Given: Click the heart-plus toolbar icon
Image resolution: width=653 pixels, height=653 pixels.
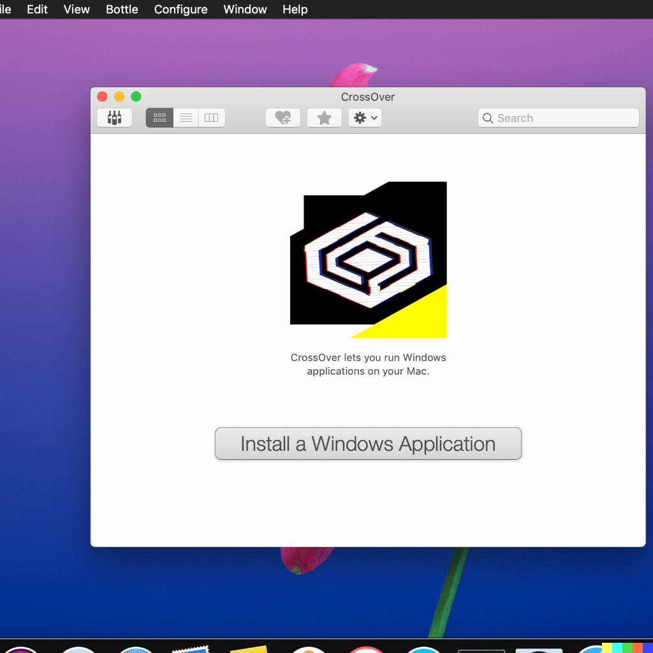Looking at the screenshot, I should pyautogui.click(x=282, y=118).
